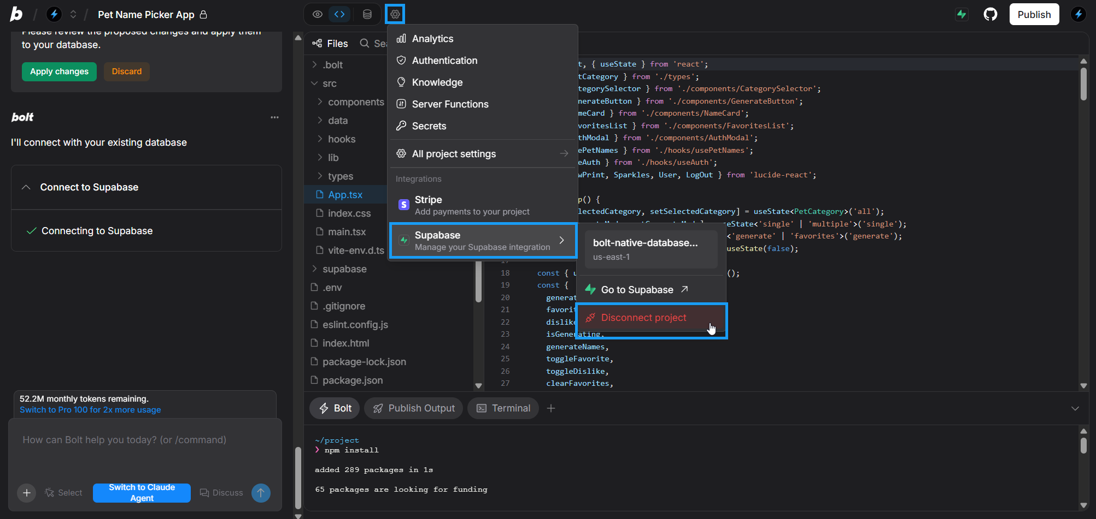Click the plus attach button in chat
Viewport: 1096px width, 519px height.
pyautogui.click(x=26, y=493)
